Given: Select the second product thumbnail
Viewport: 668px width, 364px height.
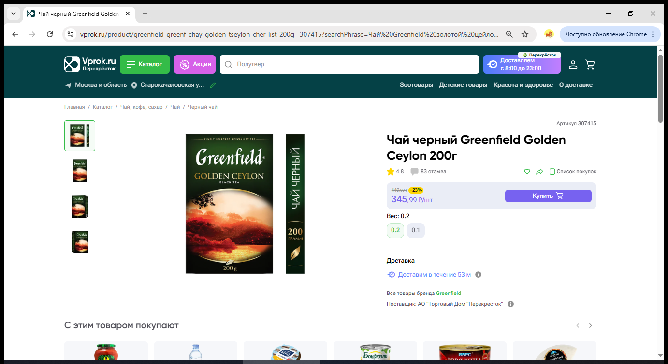Looking at the screenshot, I should (80, 171).
